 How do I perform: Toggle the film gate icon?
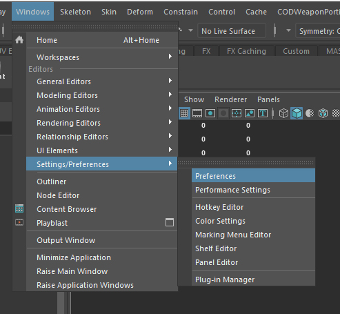point(197,113)
